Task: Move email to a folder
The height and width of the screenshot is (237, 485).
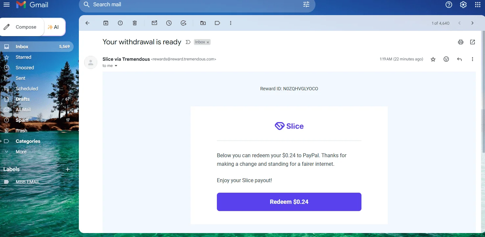Action: tap(203, 23)
